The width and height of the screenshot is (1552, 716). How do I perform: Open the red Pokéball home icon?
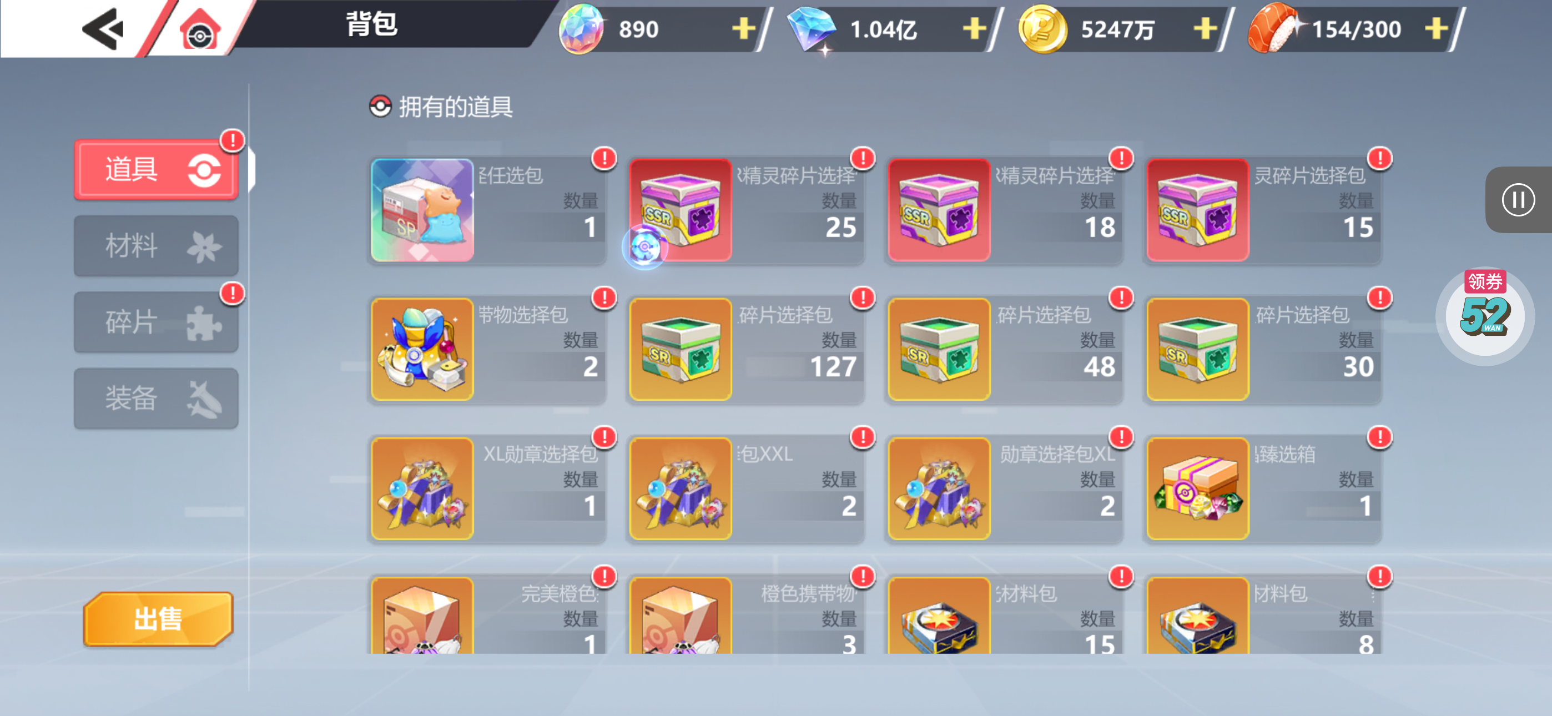200,29
